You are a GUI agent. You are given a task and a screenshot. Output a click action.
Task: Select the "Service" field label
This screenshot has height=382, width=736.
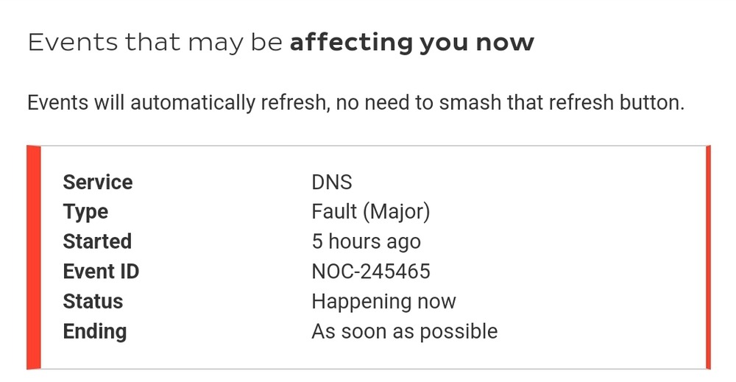pyautogui.click(x=98, y=182)
